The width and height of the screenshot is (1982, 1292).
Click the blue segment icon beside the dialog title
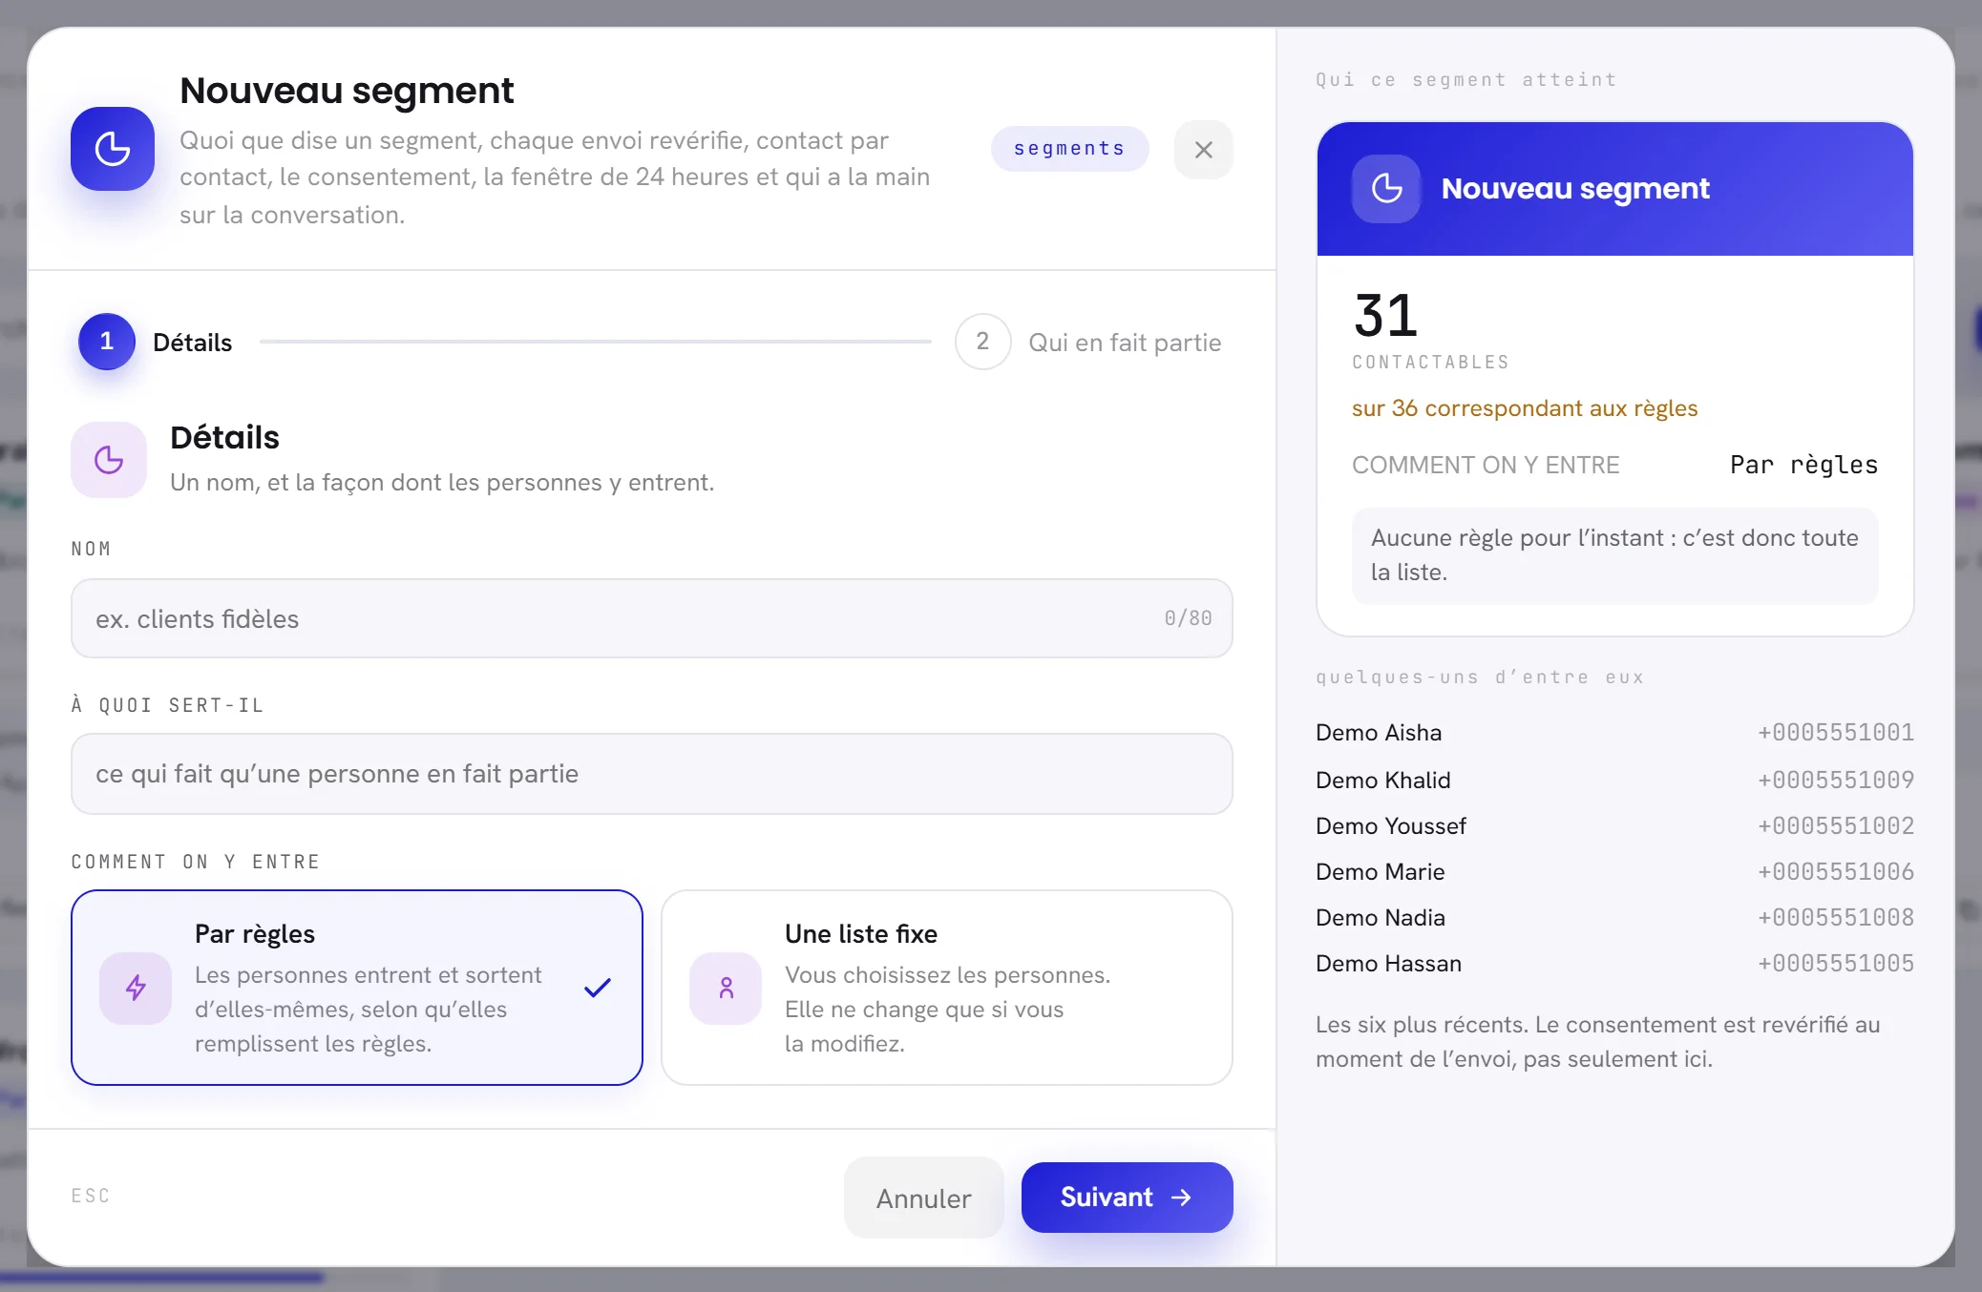coord(113,149)
